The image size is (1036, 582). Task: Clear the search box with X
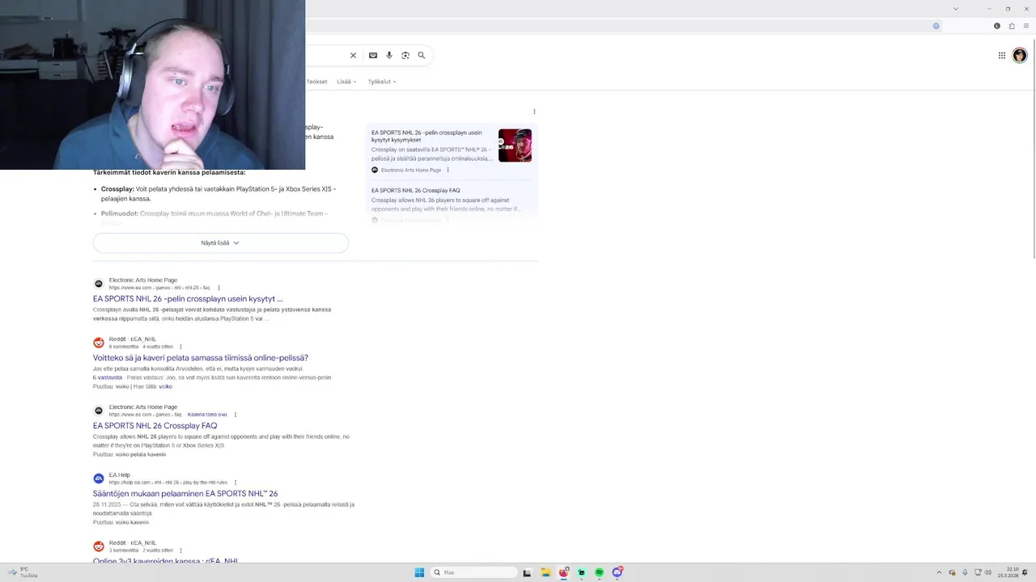pyautogui.click(x=353, y=55)
